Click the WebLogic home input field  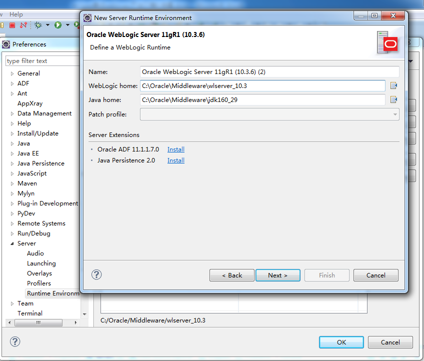[x=262, y=85]
